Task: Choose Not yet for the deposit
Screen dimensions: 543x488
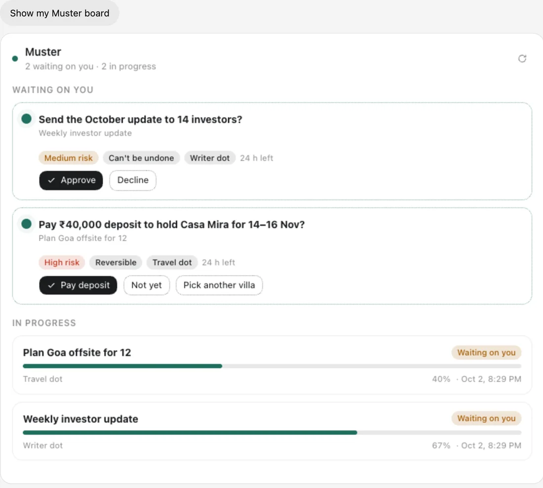Action: coord(147,285)
